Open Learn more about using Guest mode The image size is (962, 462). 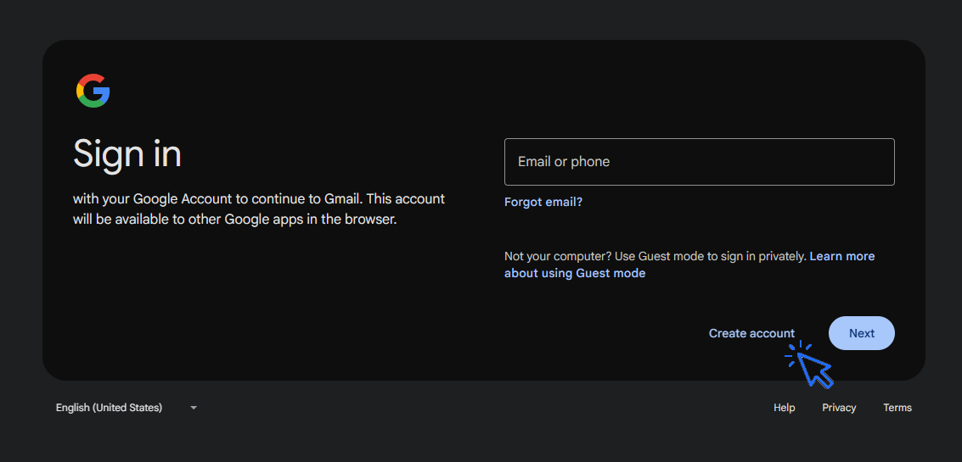click(x=689, y=264)
